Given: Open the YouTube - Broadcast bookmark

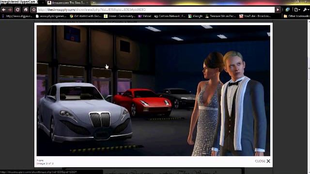Looking at the screenshot, I should (255, 16).
